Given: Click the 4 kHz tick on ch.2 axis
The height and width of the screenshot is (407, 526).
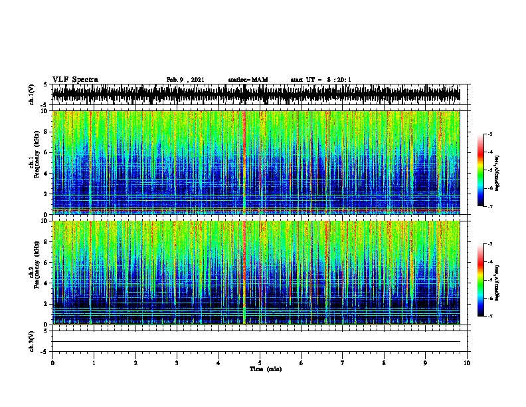Looking at the screenshot, I should pos(46,283).
